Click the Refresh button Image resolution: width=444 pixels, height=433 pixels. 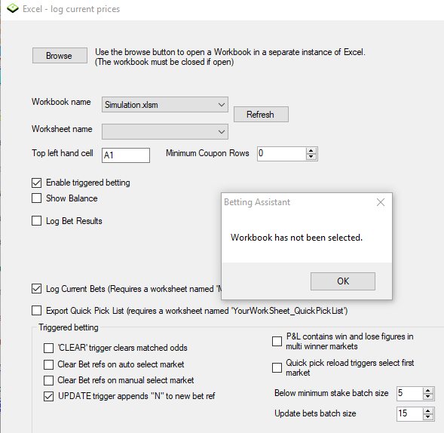(x=261, y=115)
